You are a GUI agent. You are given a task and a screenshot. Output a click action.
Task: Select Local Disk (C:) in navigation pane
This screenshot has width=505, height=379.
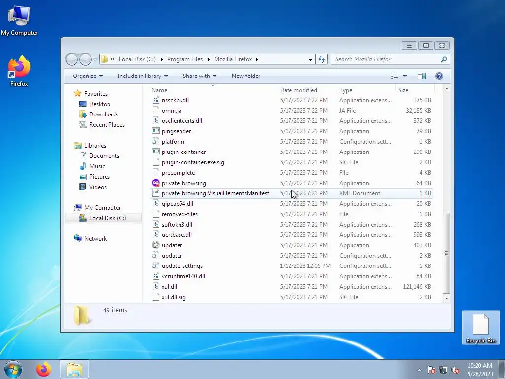click(103, 218)
